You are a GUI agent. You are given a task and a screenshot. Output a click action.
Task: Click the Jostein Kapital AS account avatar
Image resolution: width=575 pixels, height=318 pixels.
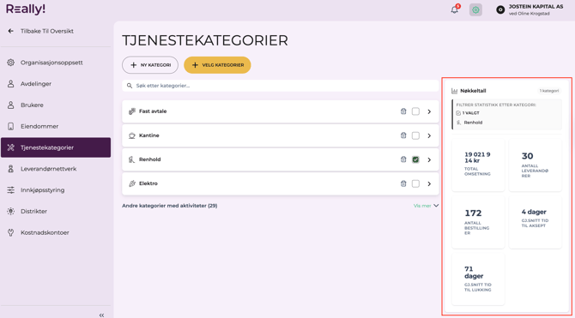pyautogui.click(x=500, y=10)
